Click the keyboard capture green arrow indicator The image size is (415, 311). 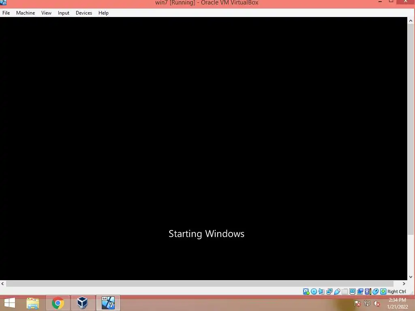point(383,292)
